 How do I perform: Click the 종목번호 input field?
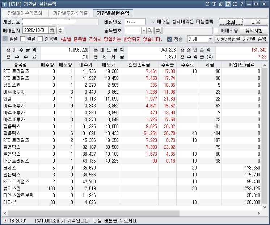[x=133, y=30]
